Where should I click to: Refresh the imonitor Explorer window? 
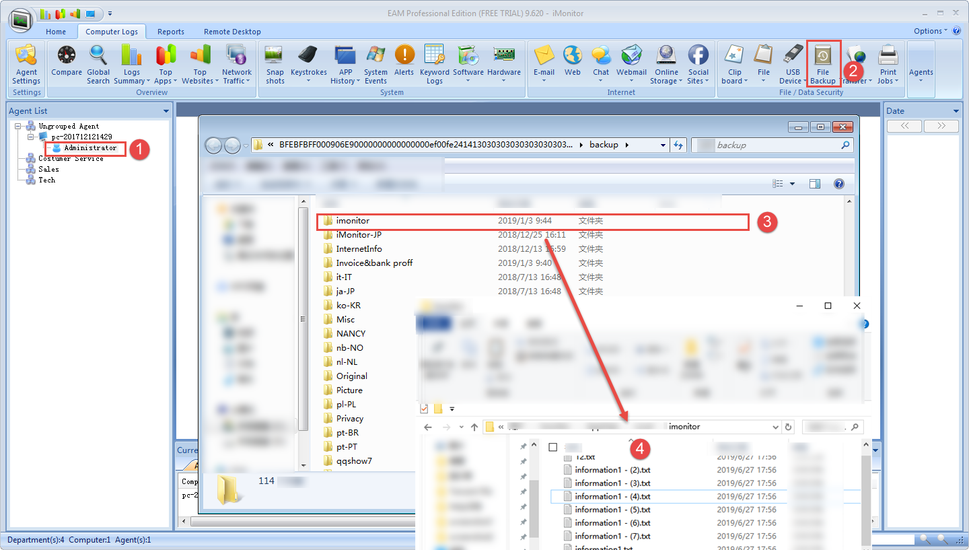789,427
